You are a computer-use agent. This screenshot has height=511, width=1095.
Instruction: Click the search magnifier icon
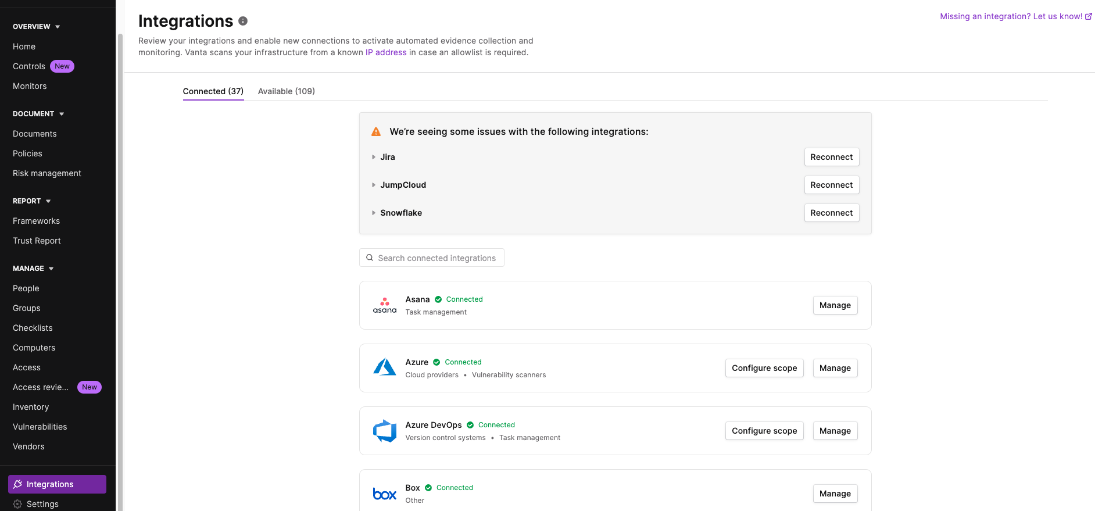tap(370, 258)
